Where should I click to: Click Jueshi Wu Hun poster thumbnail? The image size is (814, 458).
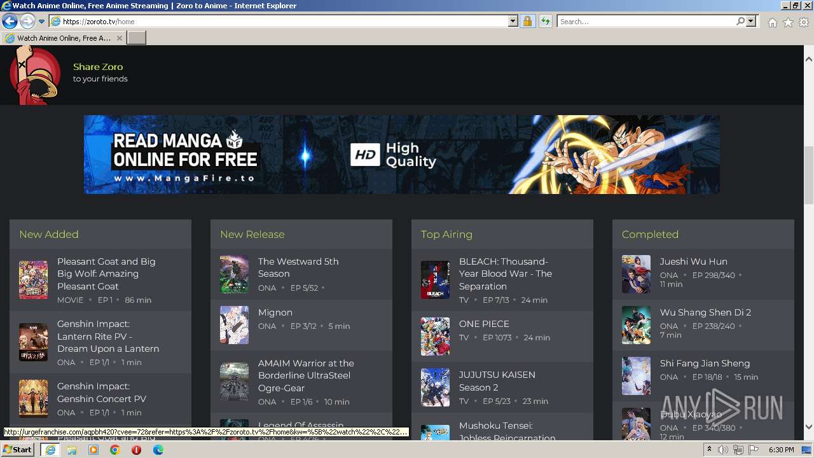pos(636,274)
